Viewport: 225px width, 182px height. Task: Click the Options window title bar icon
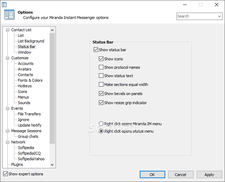(4, 5)
